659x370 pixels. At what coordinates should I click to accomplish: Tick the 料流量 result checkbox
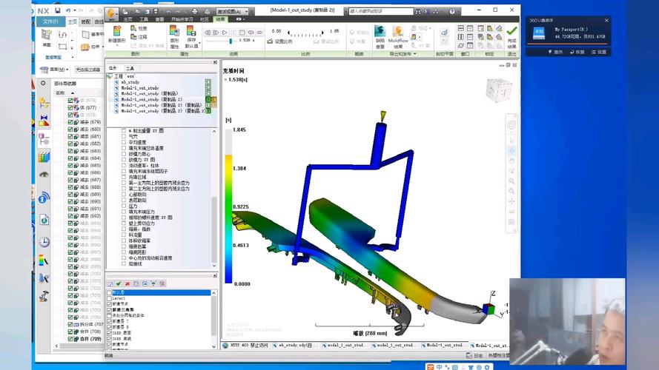click(x=124, y=235)
